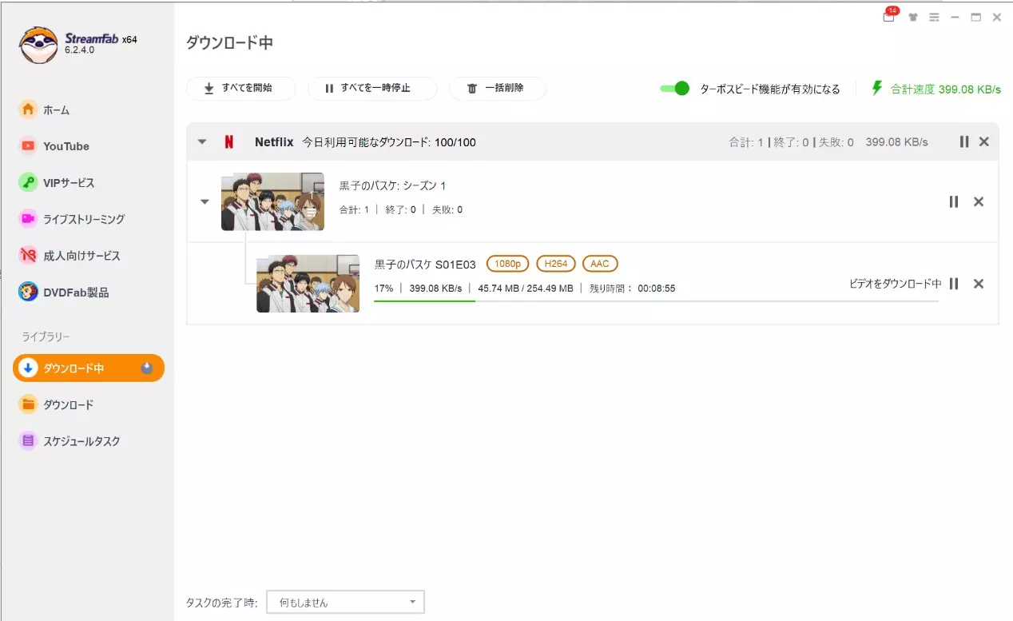1013x621 pixels.
Task: Open the task completion action dropdown
Action: tap(345, 603)
